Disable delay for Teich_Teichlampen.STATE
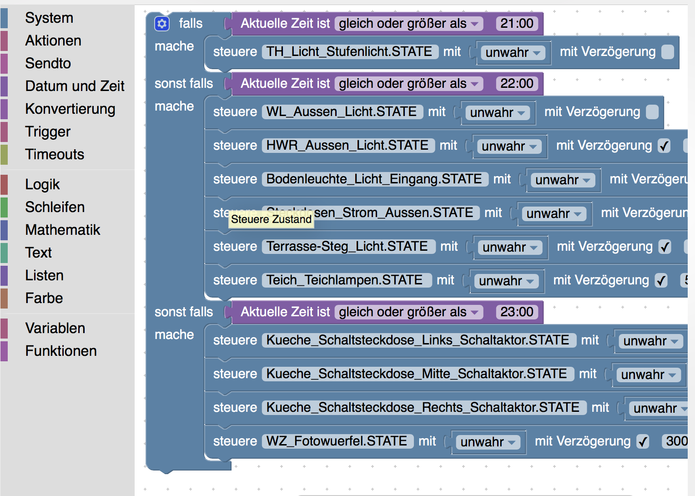Screen dimensions: 695x496 (661, 280)
